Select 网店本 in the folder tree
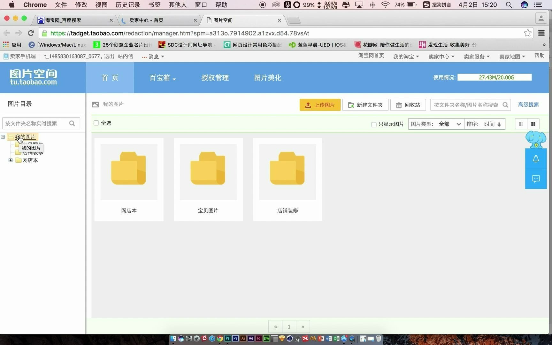Image resolution: width=552 pixels, height=345 pixels. [x=30, y=160]
